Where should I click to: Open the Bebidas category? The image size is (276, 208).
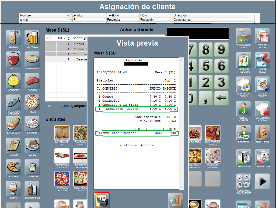point(13,37)
